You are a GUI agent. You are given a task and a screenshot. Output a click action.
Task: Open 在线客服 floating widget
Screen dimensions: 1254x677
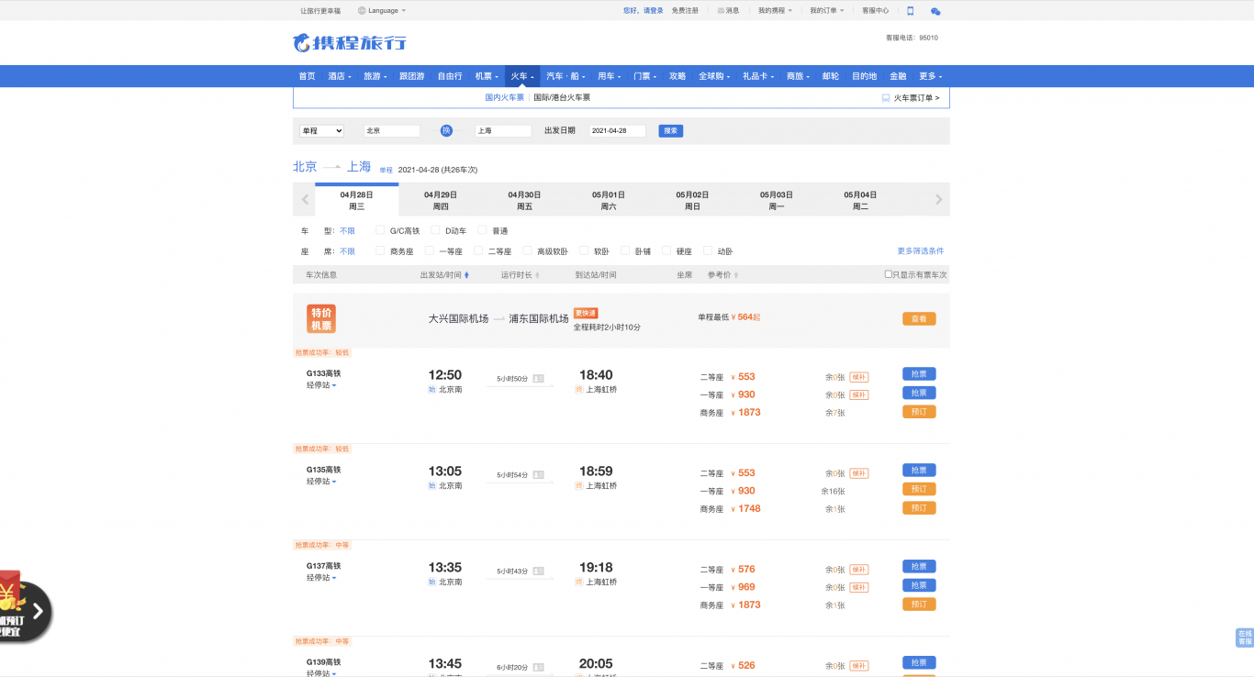pyautogui.click(x=1244, y=638)
